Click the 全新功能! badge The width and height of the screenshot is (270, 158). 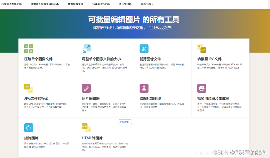(125, 122)
